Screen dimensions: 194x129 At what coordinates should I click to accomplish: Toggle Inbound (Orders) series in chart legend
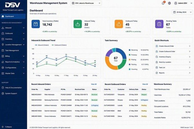pos(42,45)
